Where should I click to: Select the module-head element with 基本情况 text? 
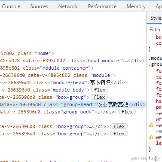(x=64, y=83)
